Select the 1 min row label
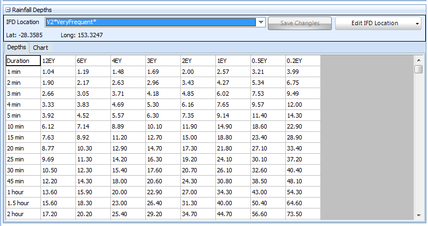 23,71
